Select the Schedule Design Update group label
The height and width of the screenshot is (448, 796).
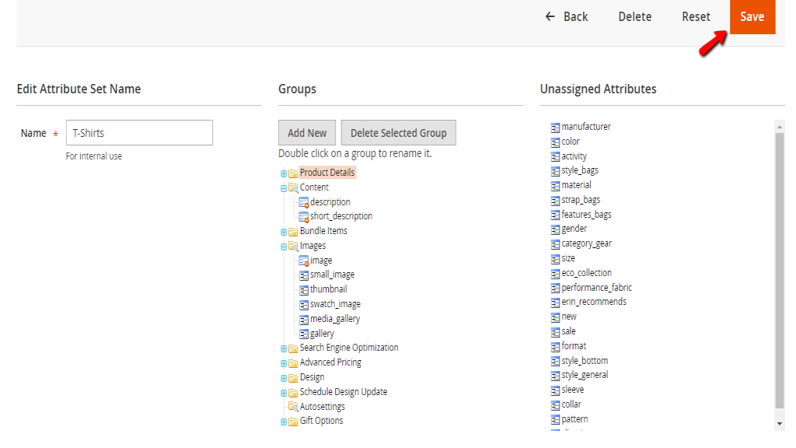[343, 392]
